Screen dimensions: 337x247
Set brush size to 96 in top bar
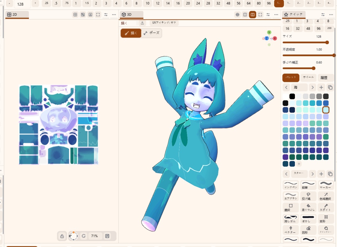pos(269,3)
